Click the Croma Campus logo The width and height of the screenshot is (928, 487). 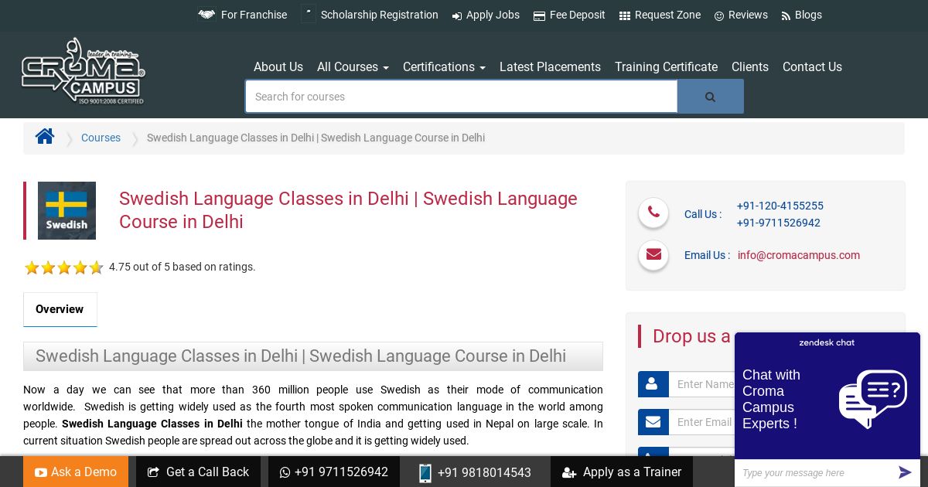coord(83,71)
